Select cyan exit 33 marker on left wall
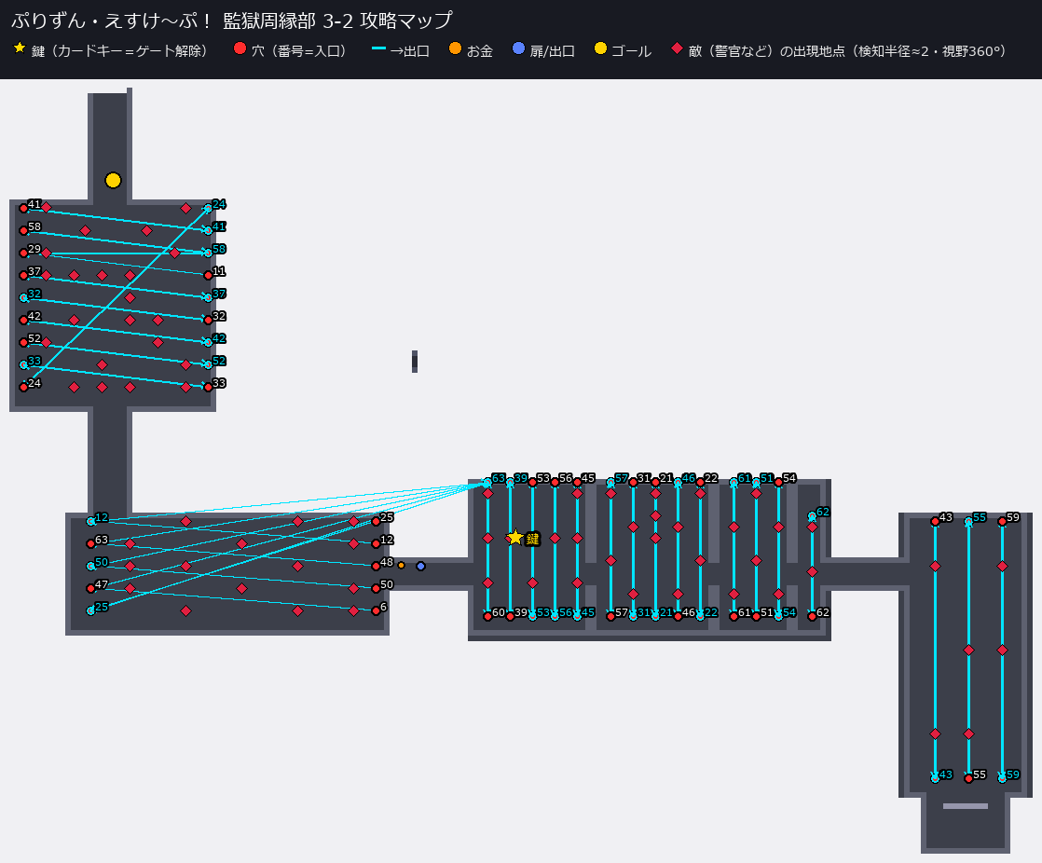This screenshot has width=1042, height=863. pyautogui.click(x=24, y=364)
